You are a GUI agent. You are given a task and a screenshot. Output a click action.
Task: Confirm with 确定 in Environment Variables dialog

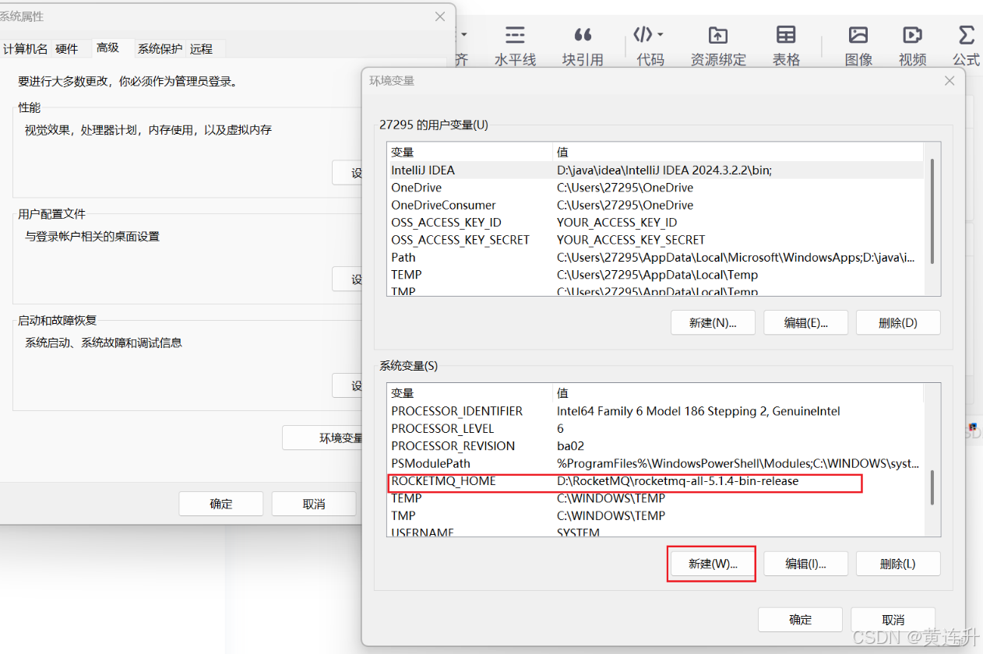[x=800, y=620]
